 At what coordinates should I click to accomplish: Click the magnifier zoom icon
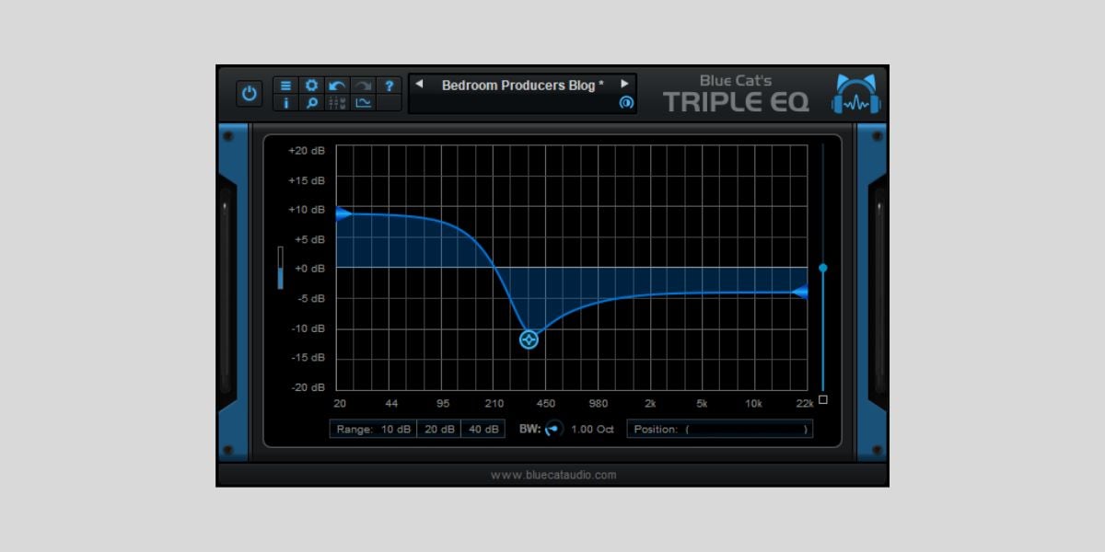[x=311, y=103]
